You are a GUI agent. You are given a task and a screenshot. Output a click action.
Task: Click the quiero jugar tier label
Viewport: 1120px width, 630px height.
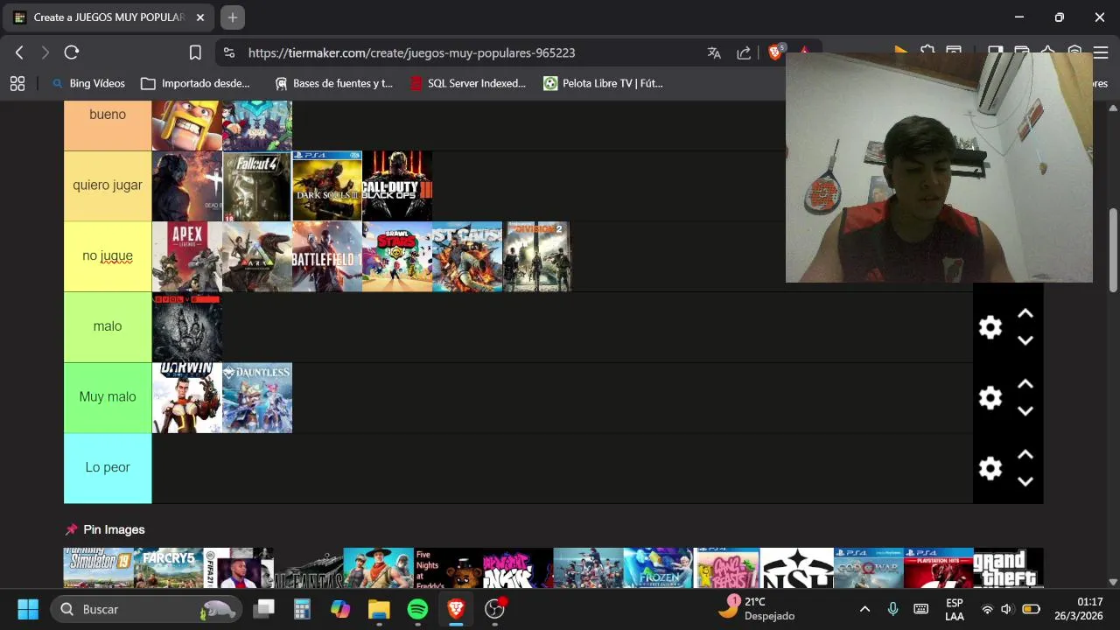point(108,185)
